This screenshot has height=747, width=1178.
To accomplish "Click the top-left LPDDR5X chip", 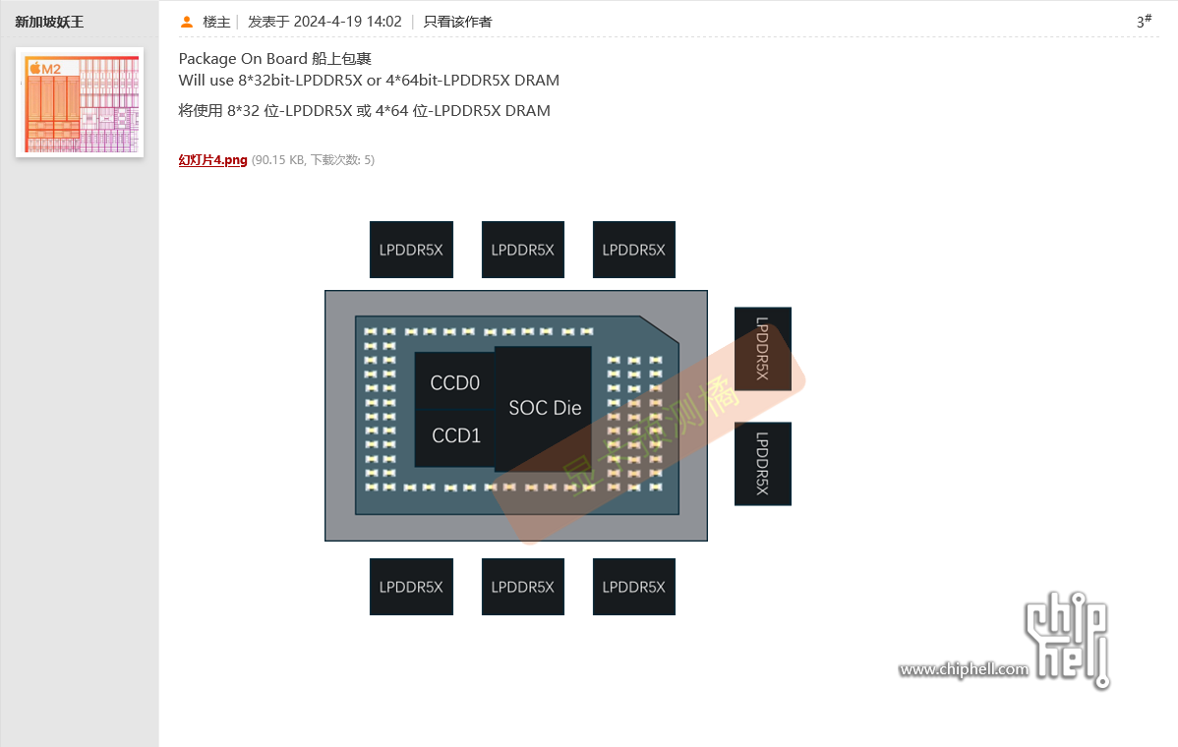I will [x=411, y=250].
